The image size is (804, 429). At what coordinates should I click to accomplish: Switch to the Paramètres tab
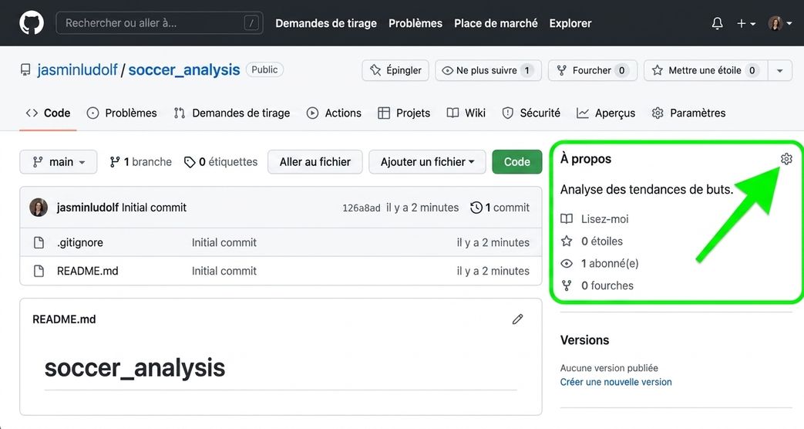(x=688, y=113)
